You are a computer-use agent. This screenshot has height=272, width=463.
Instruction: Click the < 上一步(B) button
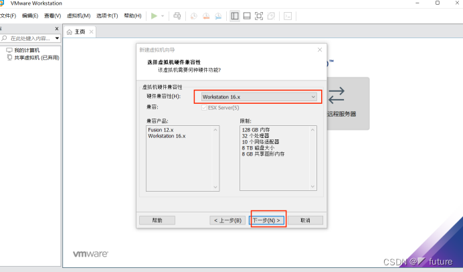[x=227, y=220]
